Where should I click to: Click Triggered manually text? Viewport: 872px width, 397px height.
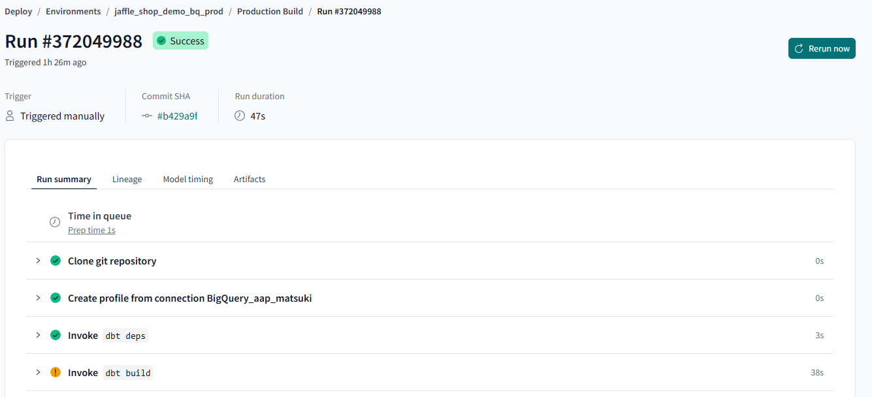point(62,116)
